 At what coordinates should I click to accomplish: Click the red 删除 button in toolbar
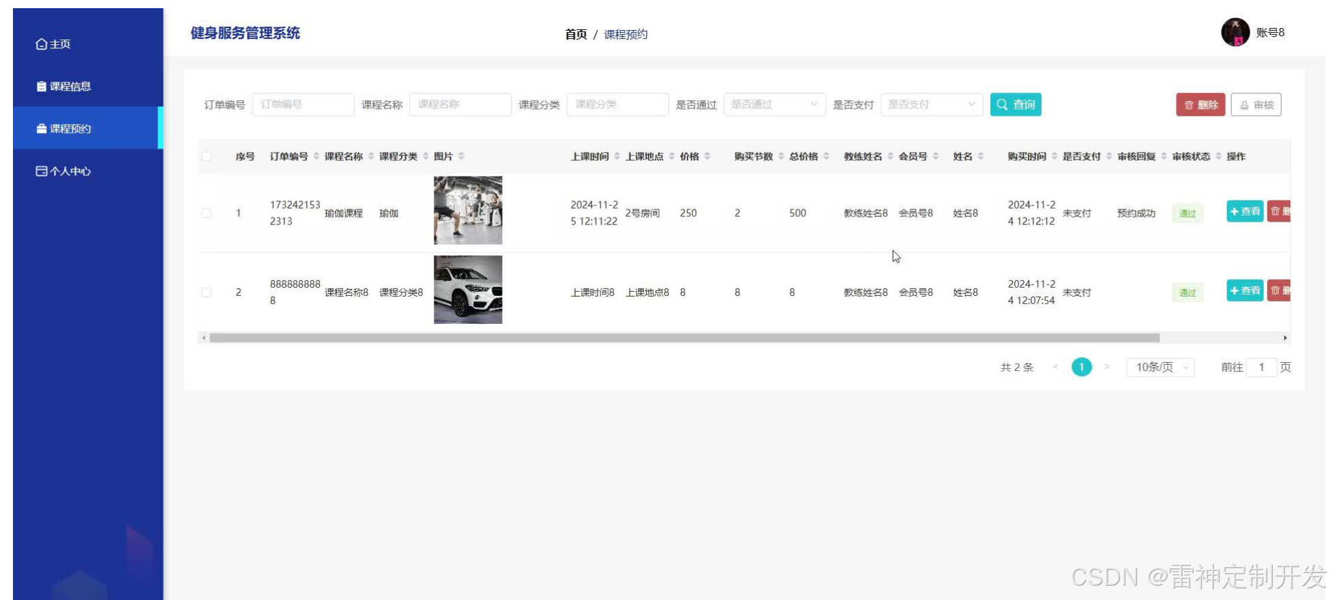(x=1200, y=105)
